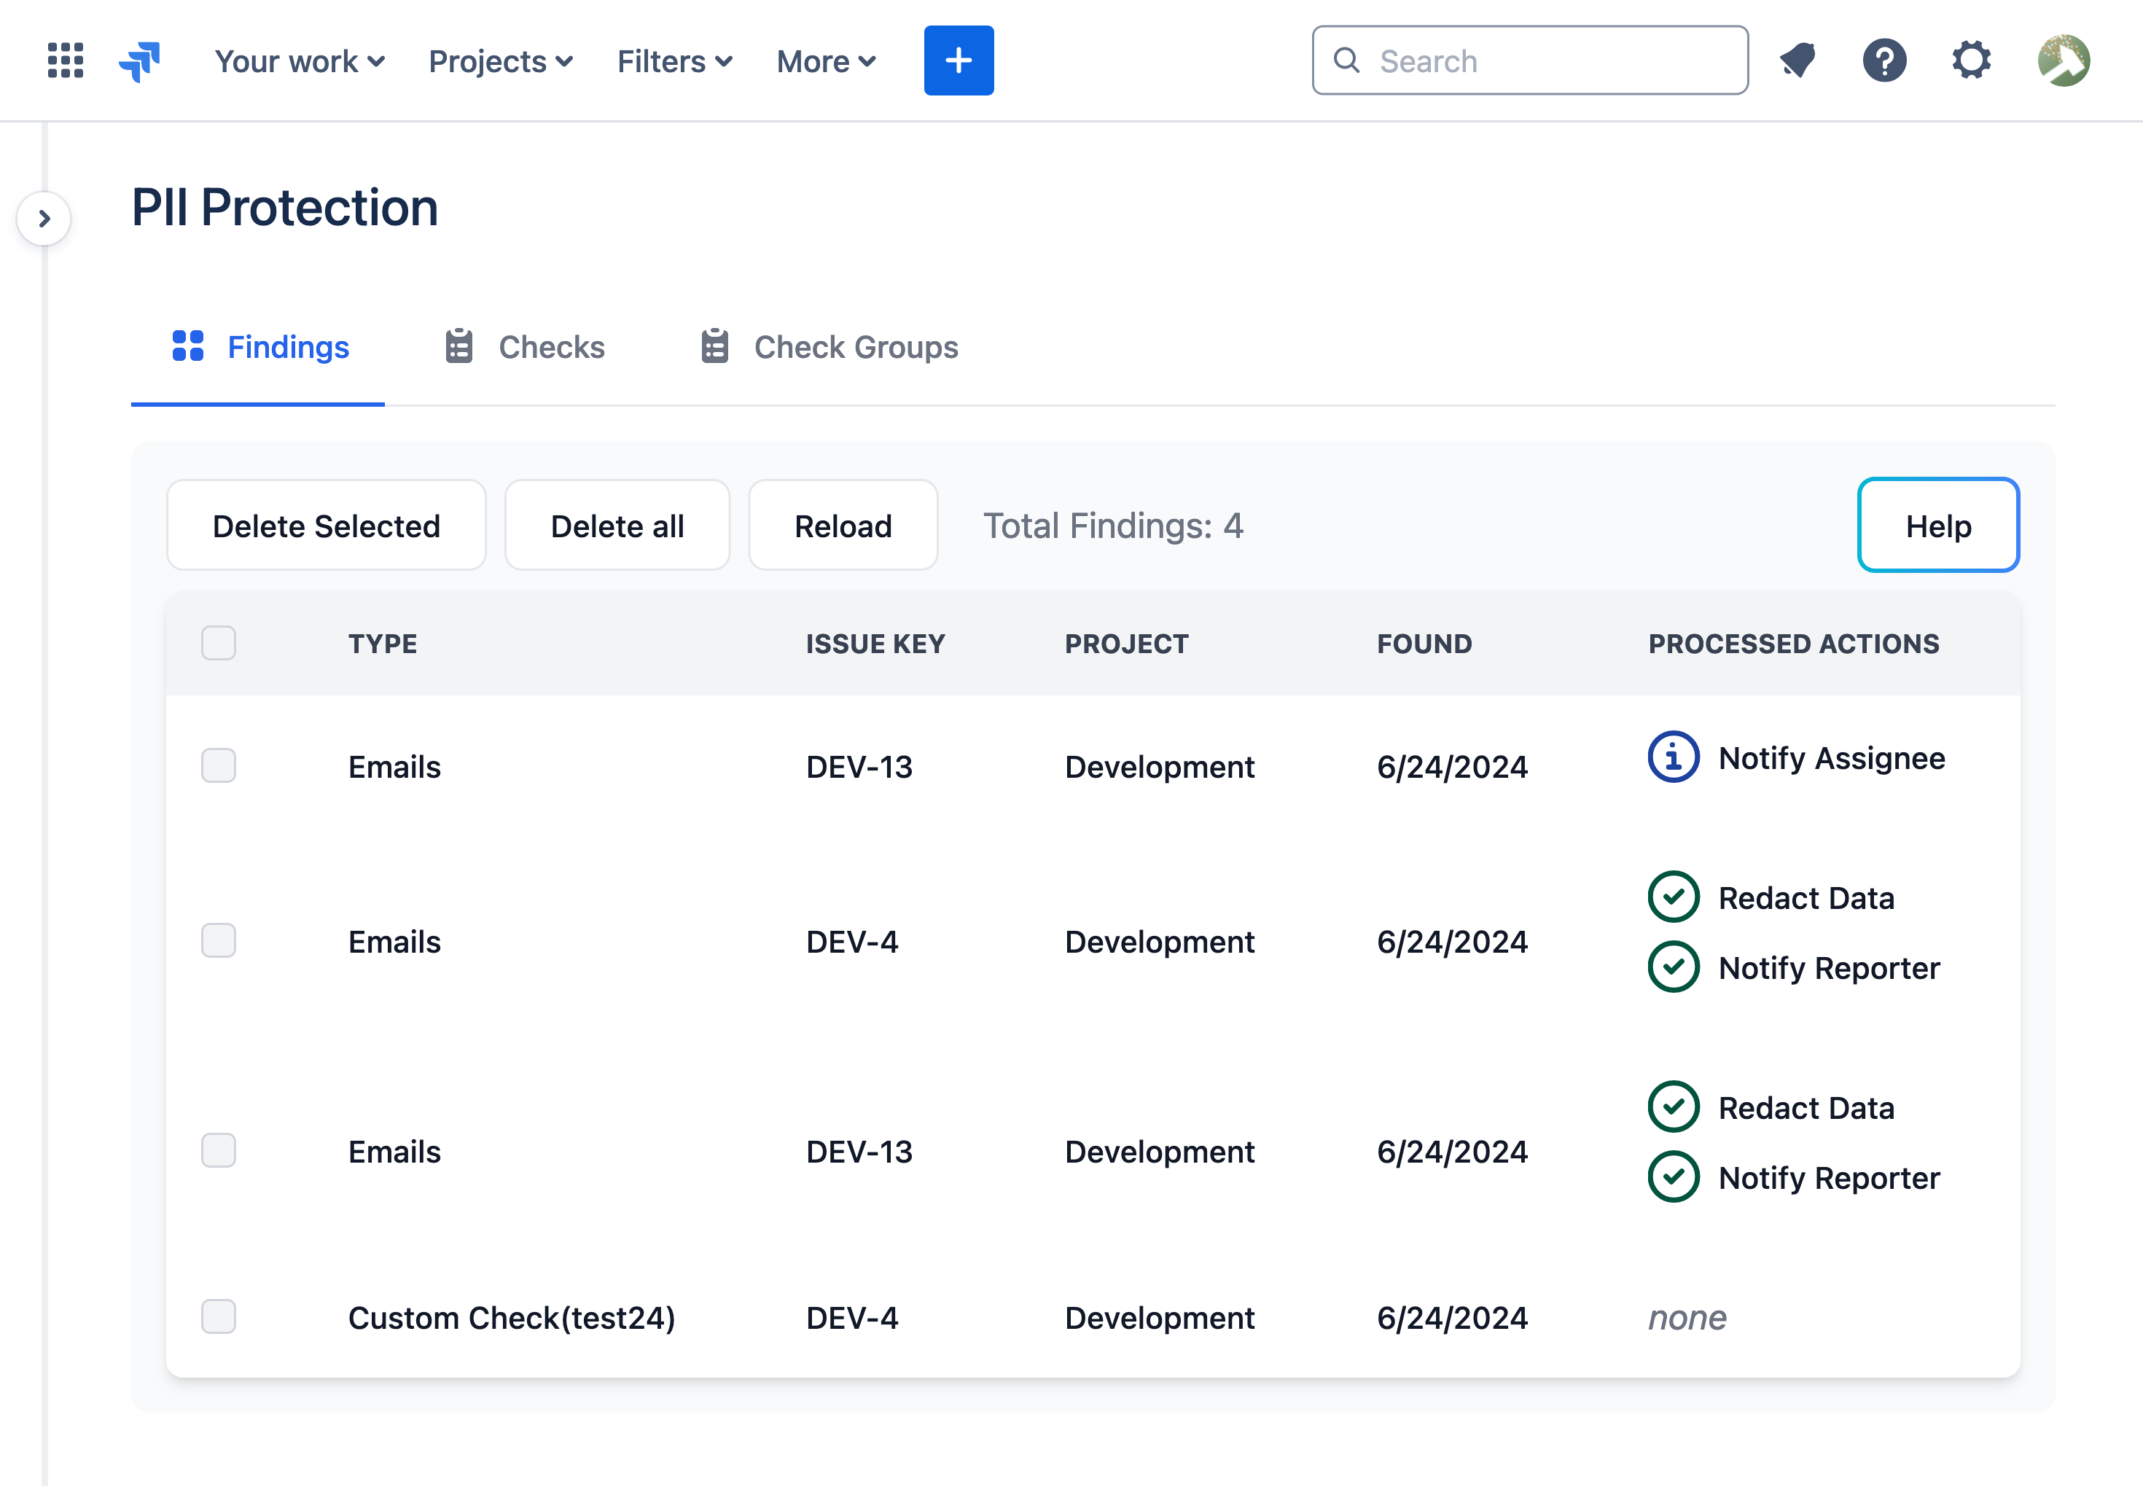Check the Emails DEV-4 row checkbox
The width and height of the screenshot is (2143, 1487).
click(x=219, y=941)
